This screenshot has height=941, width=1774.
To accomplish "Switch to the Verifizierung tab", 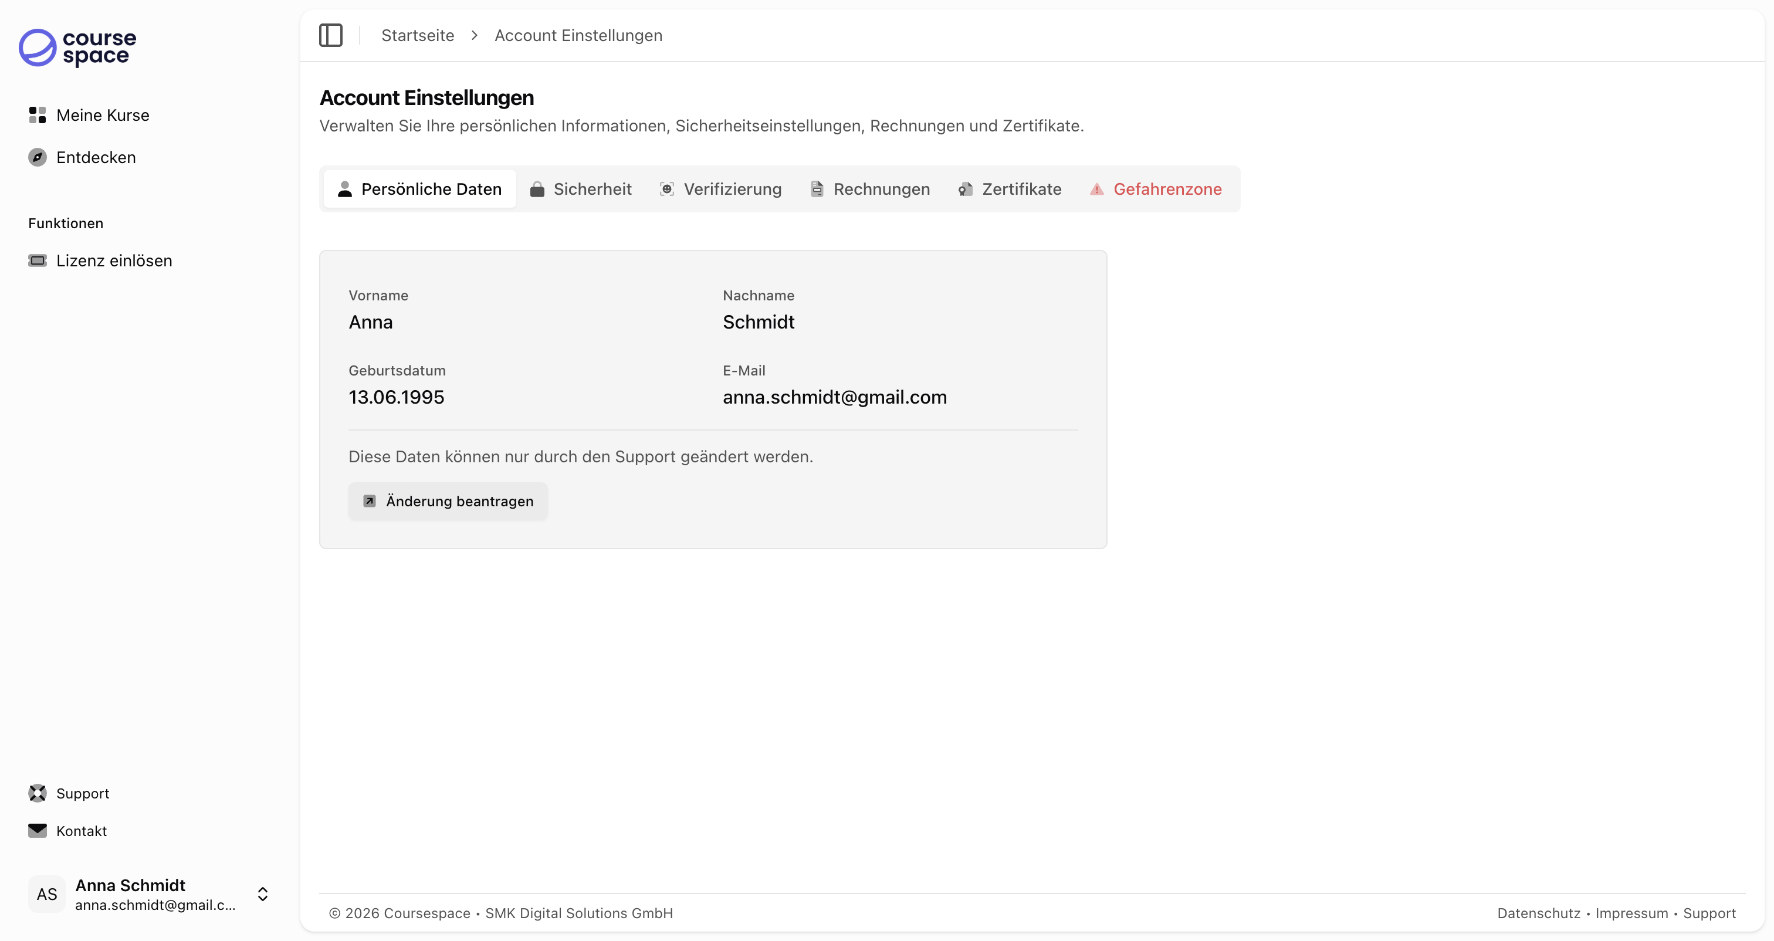I will [720, 189].
